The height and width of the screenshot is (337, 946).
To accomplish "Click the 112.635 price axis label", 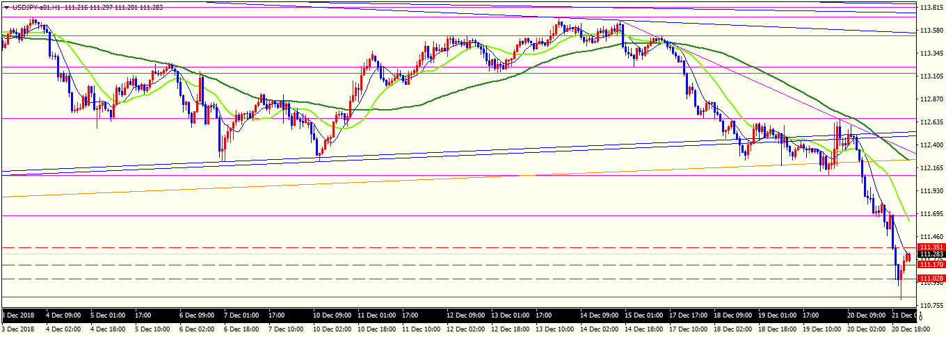I will [x=931, y=122].
